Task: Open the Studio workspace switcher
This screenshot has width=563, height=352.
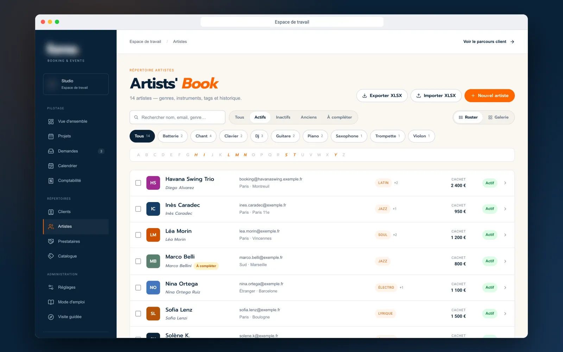Action: [x=76, y=84]
